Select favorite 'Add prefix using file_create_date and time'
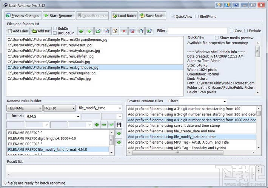 (191, 131)
